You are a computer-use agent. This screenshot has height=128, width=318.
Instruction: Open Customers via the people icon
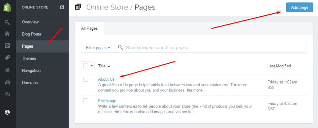coord(7,70)
